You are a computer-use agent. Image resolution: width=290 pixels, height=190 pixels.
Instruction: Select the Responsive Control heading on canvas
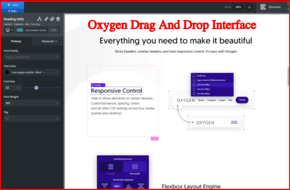(x=116, y=91)
